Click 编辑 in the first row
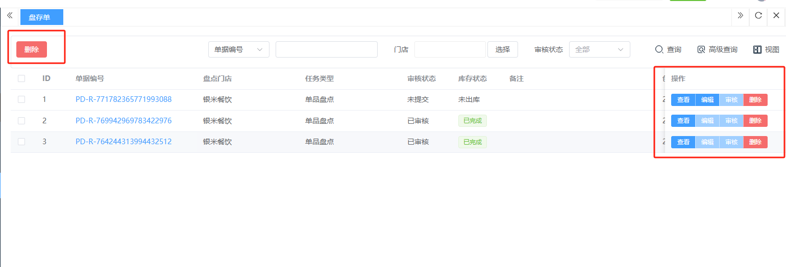 tap(707, 100)
